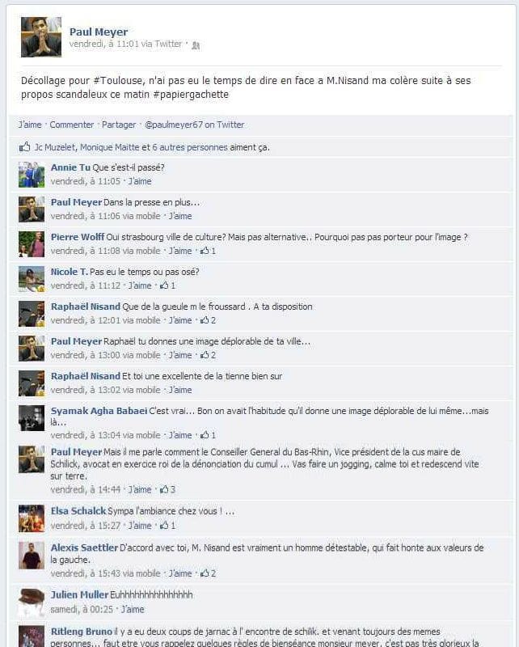Viewport: 519px width, 647px height.
Task: Open Paul Meyer's profile picture at the post top
Action: tap(41, 37)
